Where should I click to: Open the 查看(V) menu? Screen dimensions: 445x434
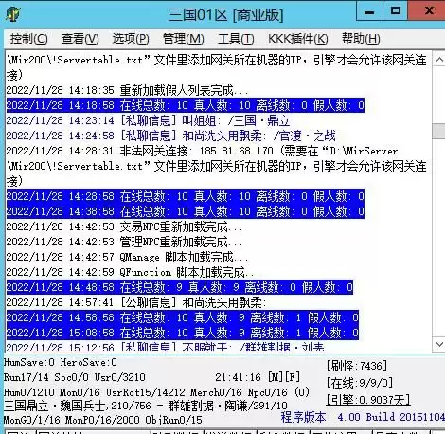[x=80, y=39]
